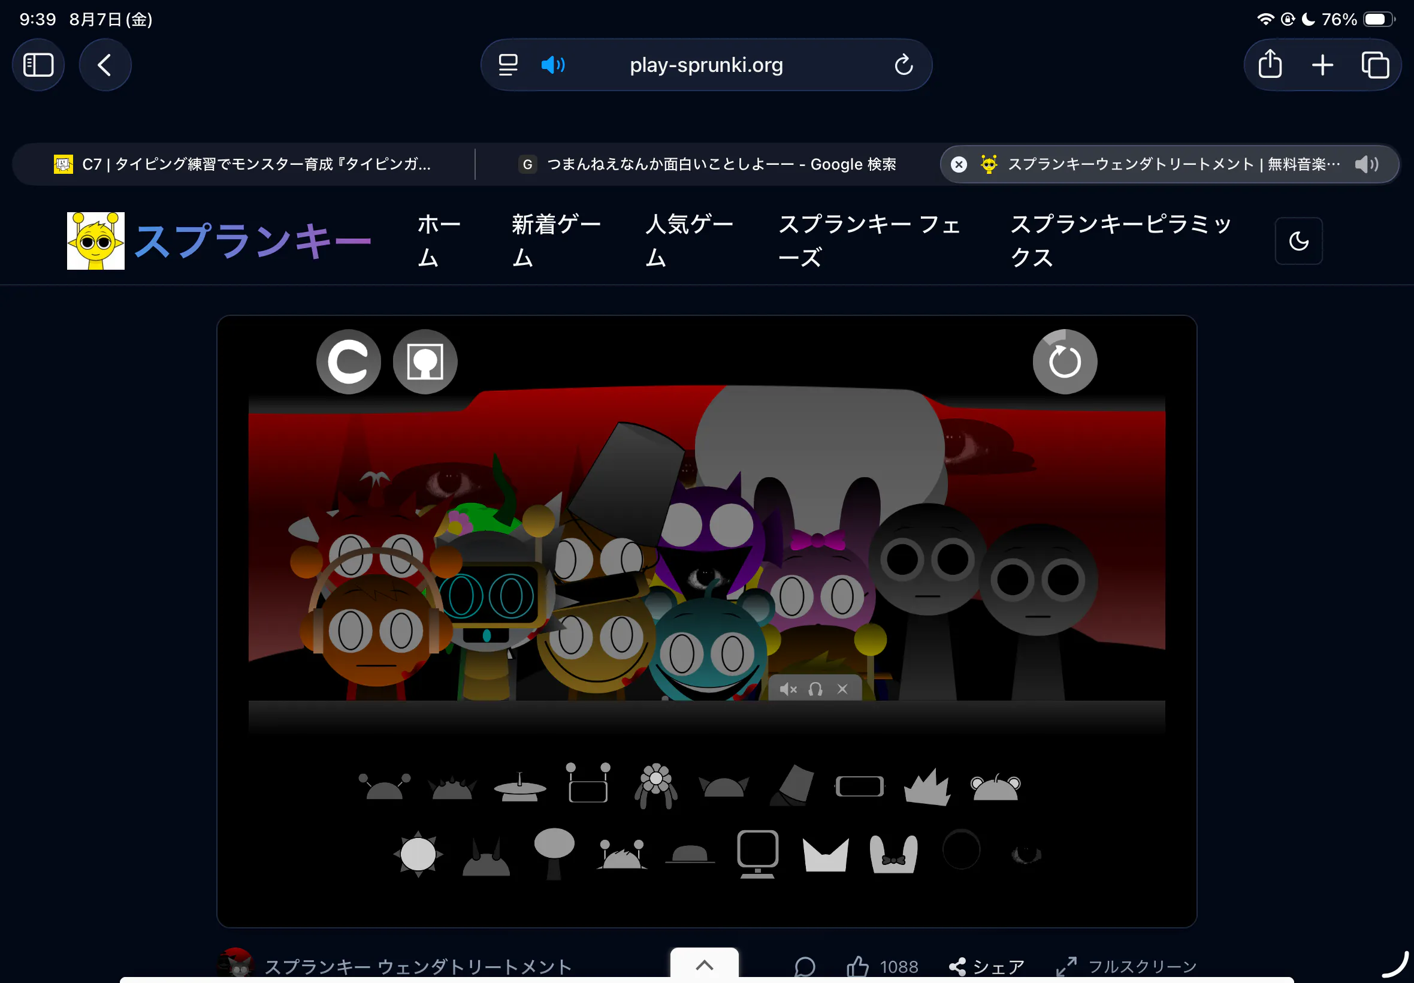
Task: Pick the spiky hair cap icon
Action: coord(452,787)
